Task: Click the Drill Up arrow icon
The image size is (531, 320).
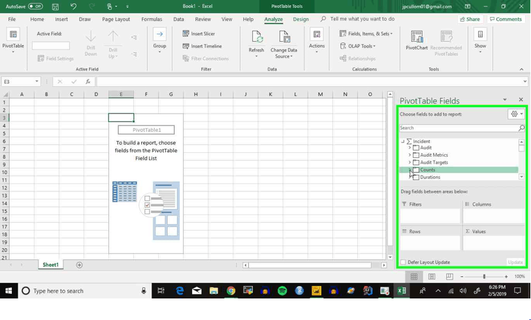Action: pyautogui.click(x=113, y=36)
